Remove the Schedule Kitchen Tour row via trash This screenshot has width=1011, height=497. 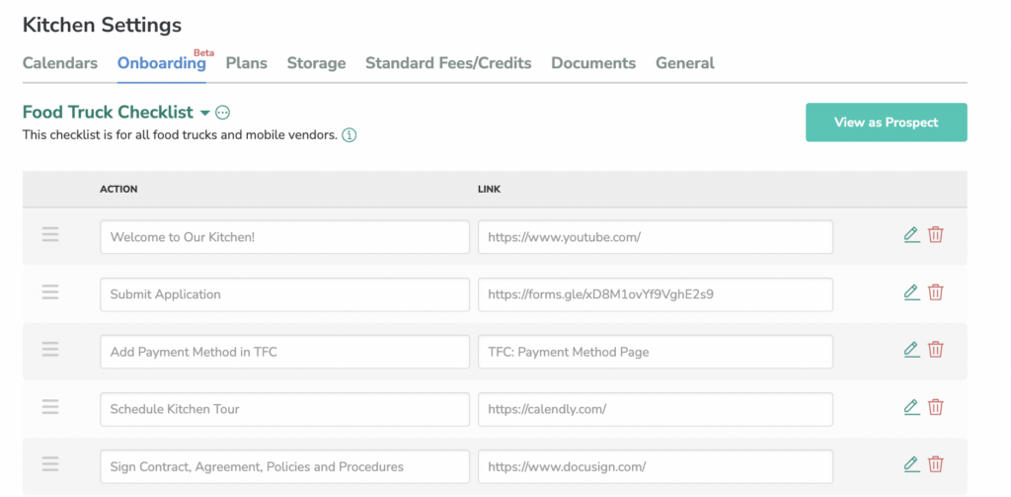936,407
